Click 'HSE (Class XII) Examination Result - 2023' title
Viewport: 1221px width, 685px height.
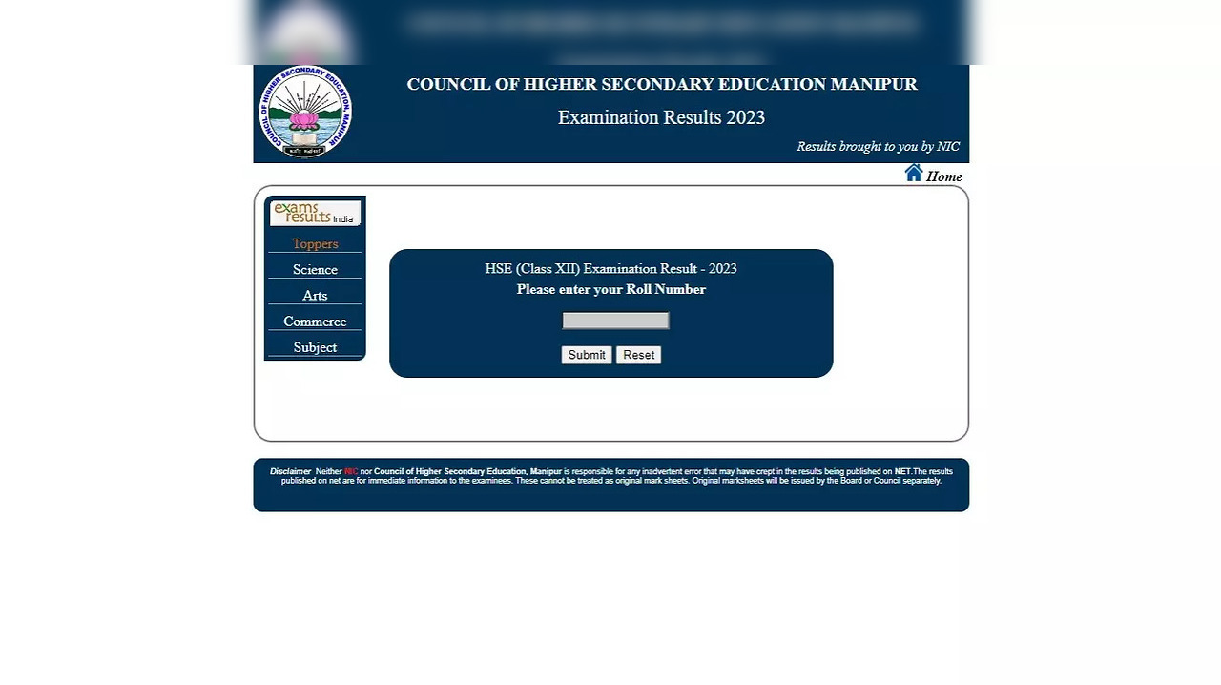coord(610,269)
